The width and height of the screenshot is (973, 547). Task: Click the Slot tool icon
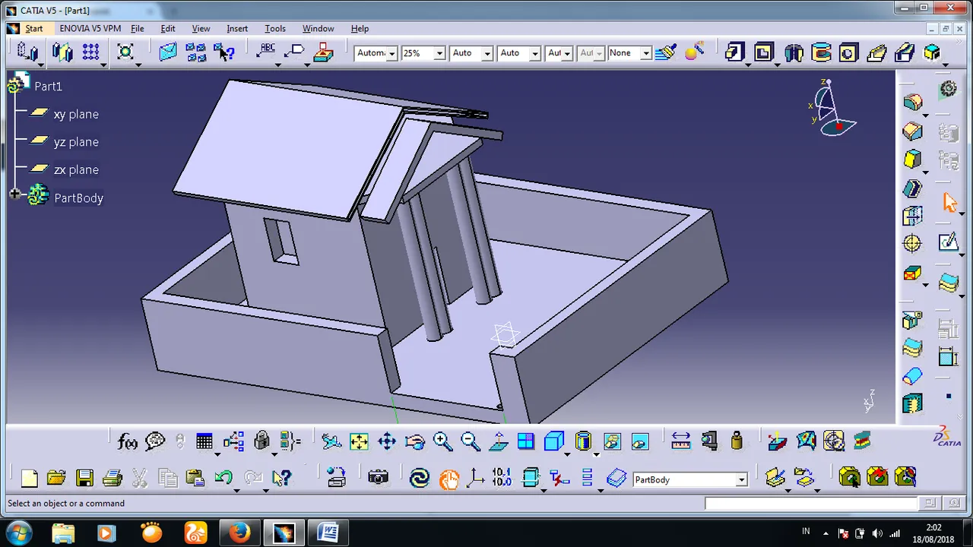904,52
